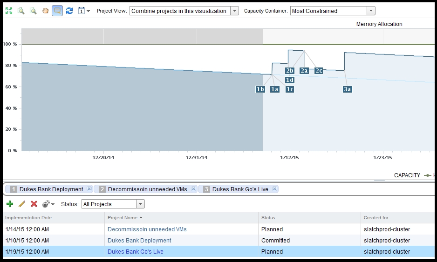This screenshot has height=262, width=437.
Task: Select the Dukes Bank Deployment project chip
Action: pyautogui.click(x=48, y=189)
